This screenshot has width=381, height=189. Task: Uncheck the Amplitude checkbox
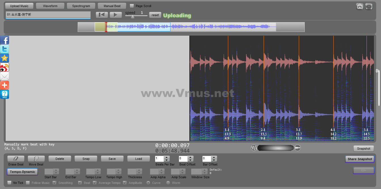point(125,183)
